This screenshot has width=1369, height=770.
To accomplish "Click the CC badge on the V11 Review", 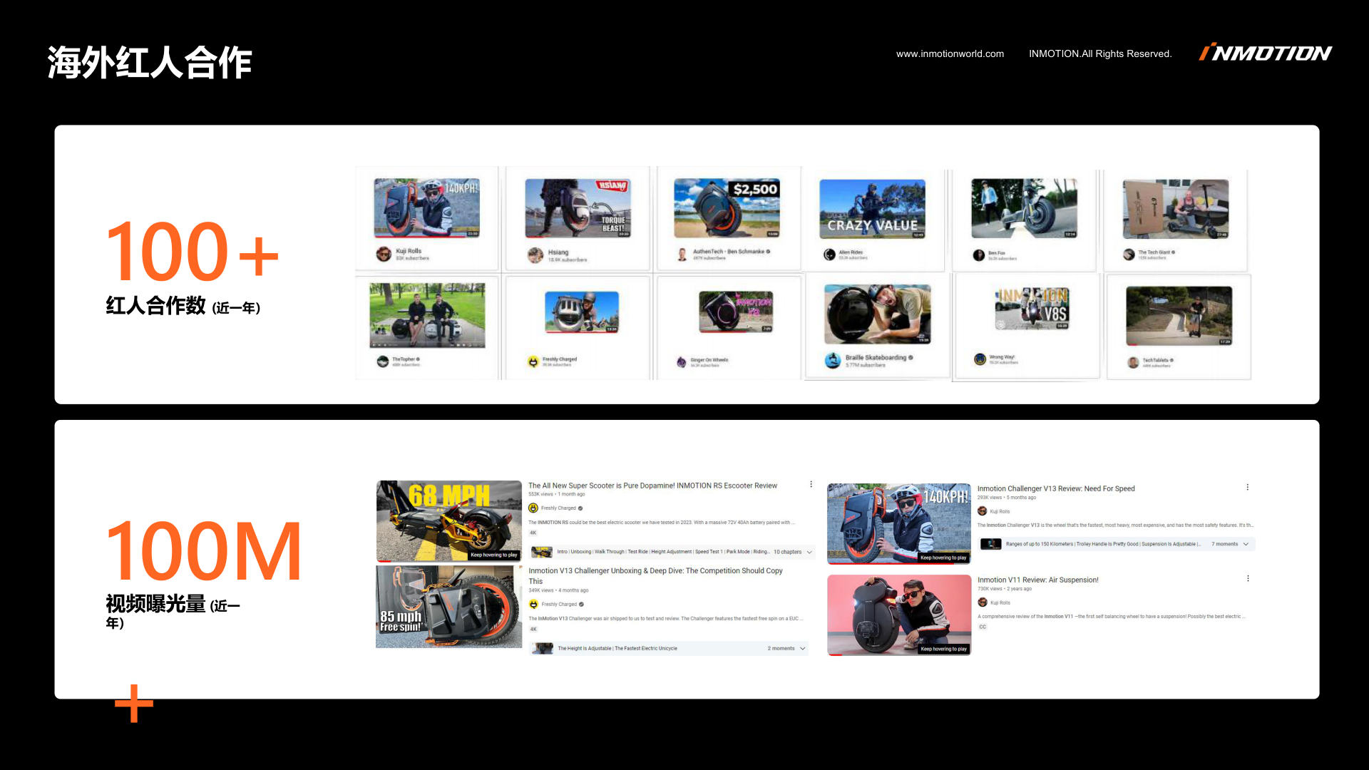I will [x=983, y=627].
